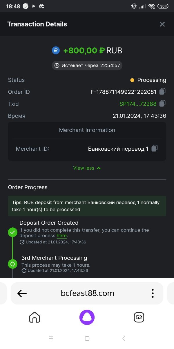This screenshot has height=349, width=174.
Task: Tap the browser back arrow
Action: 22,293
